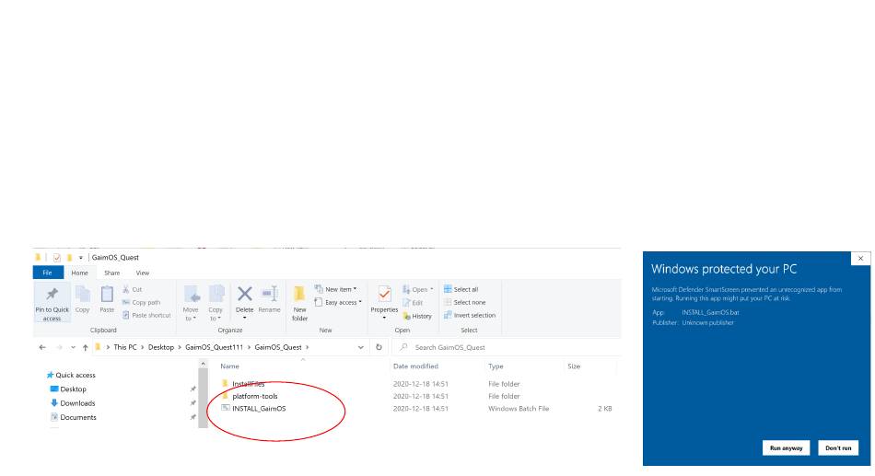Click Paste shortcut command
The width and height of the screenshot is (875, 476).
pyautogui.click(x=146, y=315)
